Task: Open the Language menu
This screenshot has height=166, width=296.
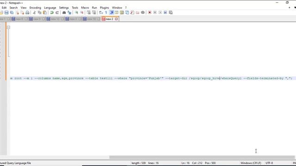Action: pos(50,8)
